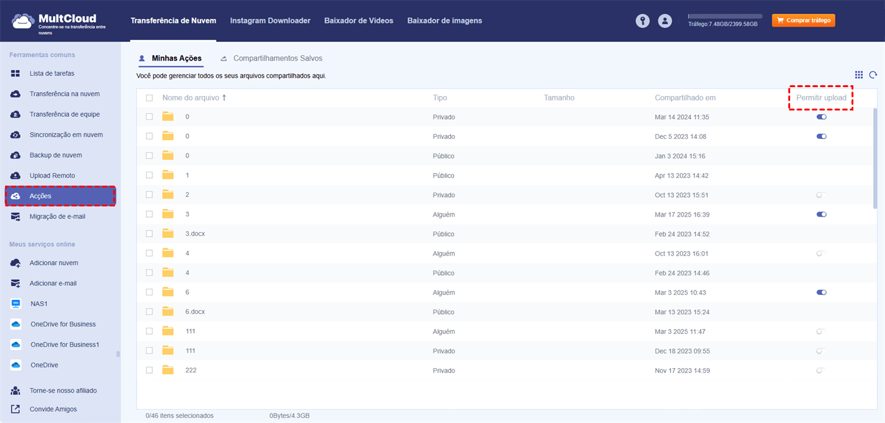Enable upload toggle for folder 2
This screenshot has width=885, height=423.
pyautogui.click(x=821, y=195)
